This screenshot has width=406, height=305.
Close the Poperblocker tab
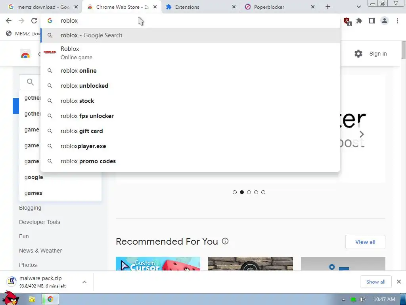312,7
